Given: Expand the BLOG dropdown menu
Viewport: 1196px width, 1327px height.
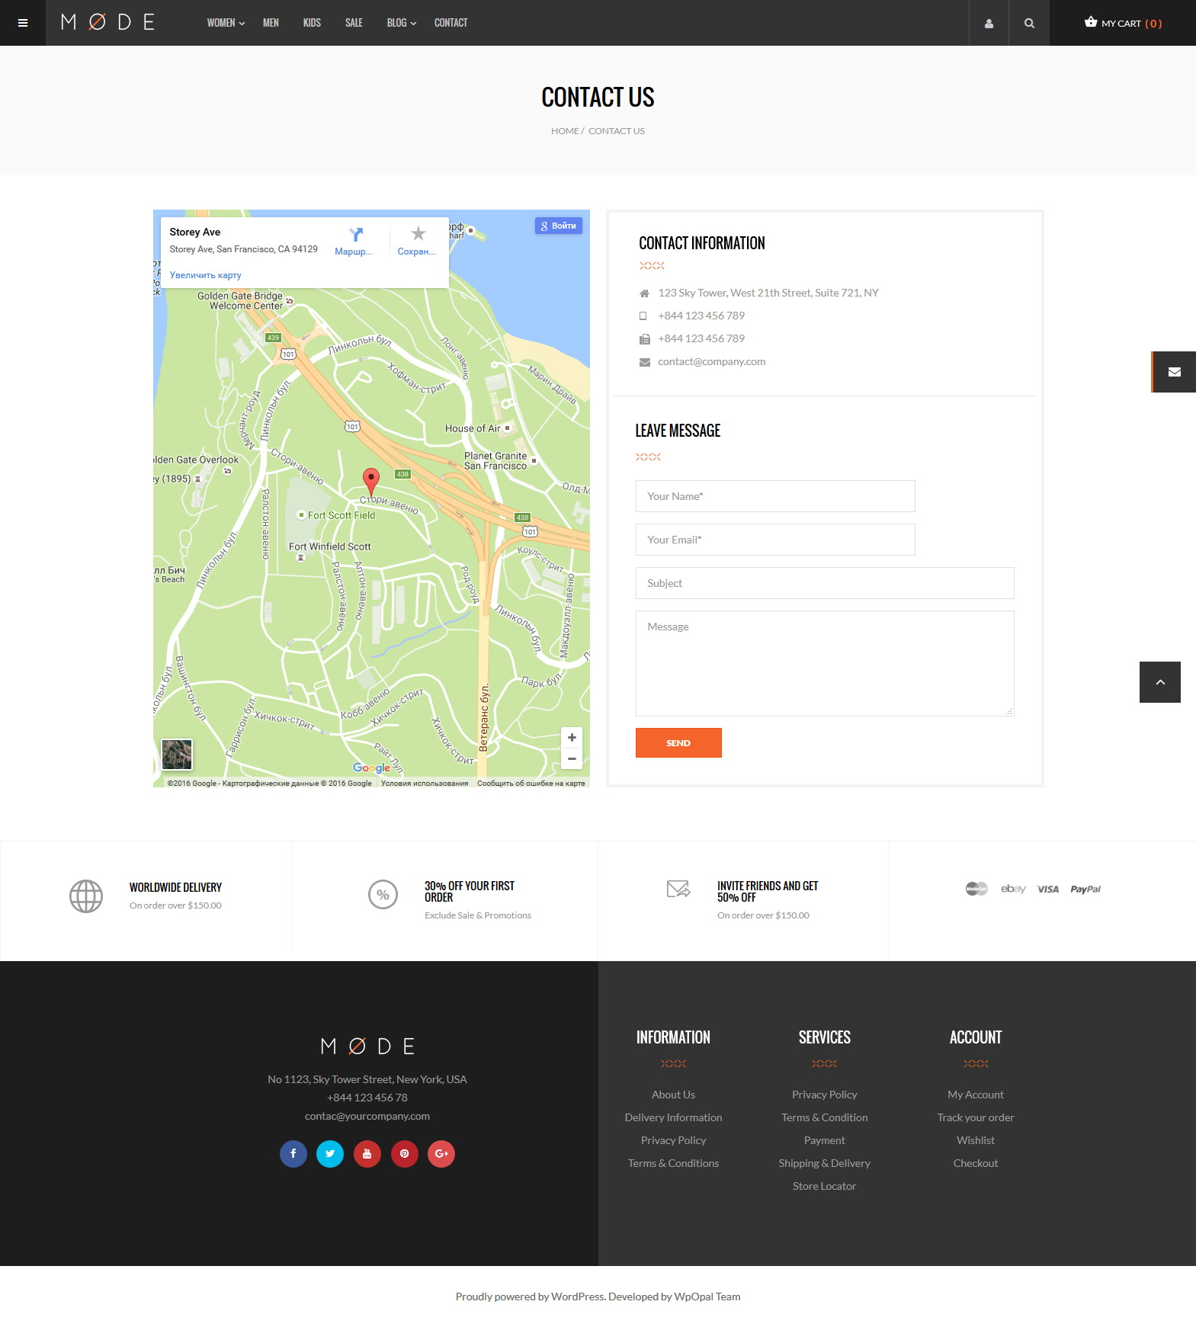Looking at the screenshot, I should pos(401,23).
